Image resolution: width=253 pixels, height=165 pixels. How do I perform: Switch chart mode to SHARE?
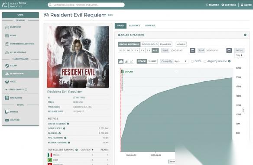click(152, 61)
